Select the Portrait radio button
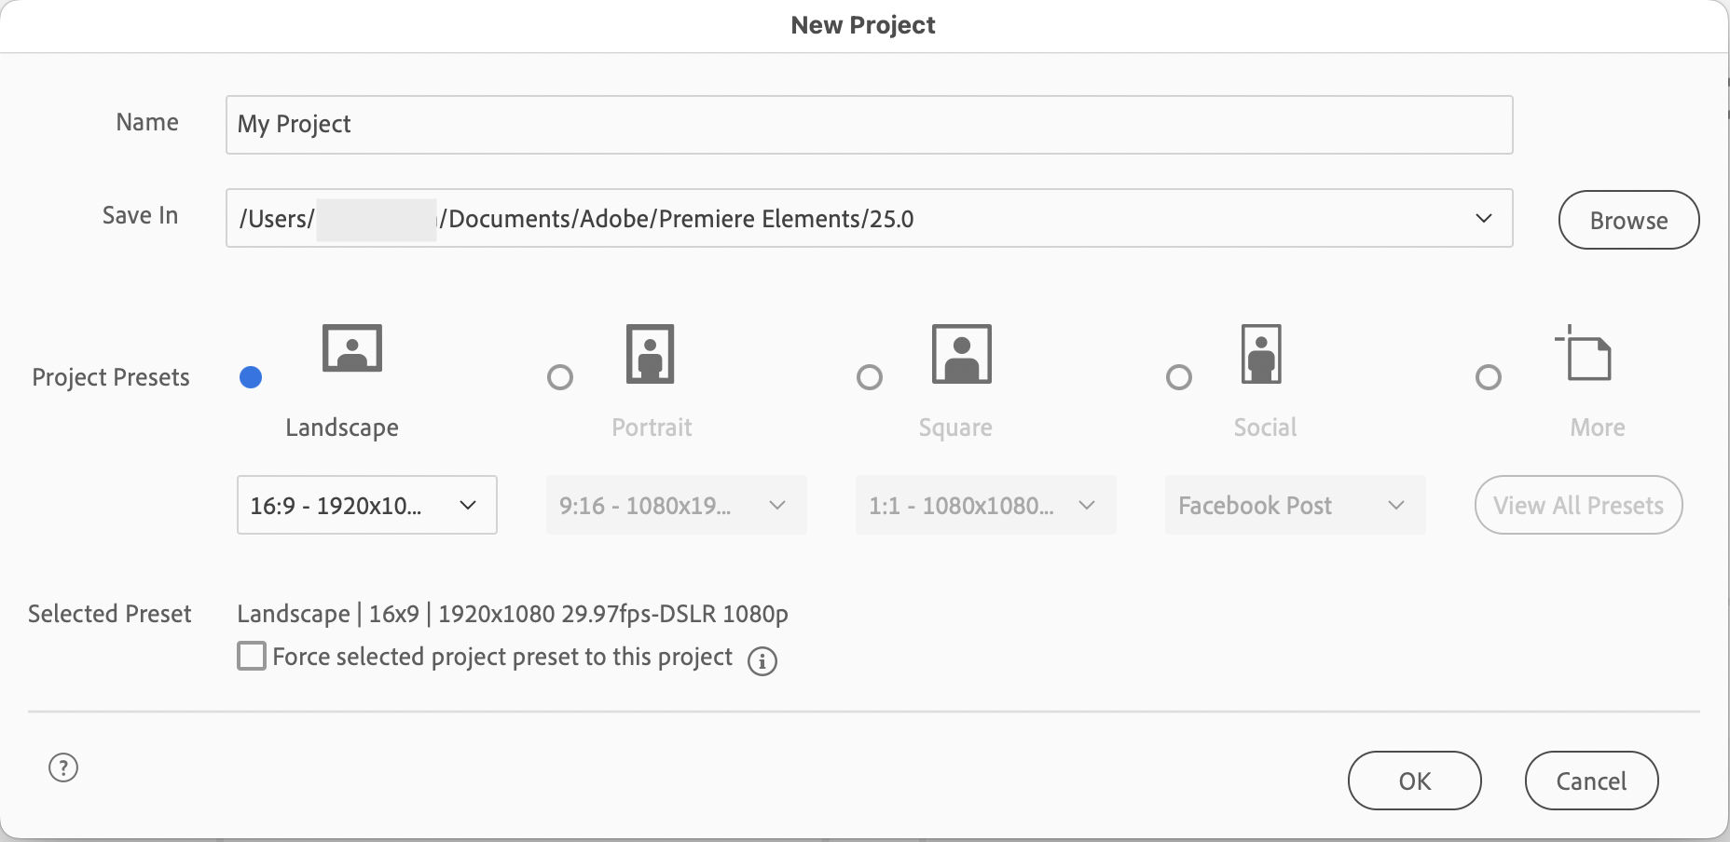Image resolution: width=1730 pixels, height=842 pixels. [x=559, y=376]
